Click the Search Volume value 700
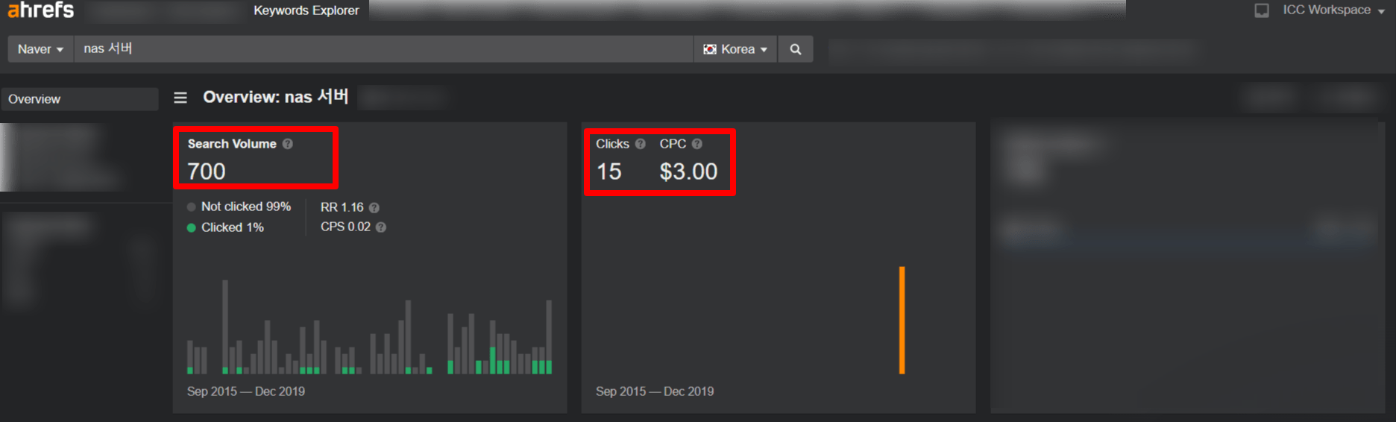 [x=207, y=171]
